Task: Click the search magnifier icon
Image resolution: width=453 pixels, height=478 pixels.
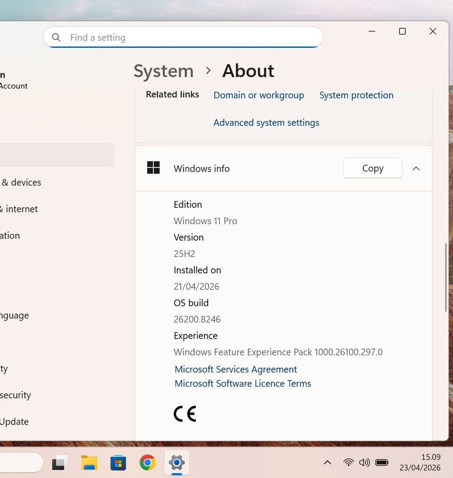Action: [56, 37]
